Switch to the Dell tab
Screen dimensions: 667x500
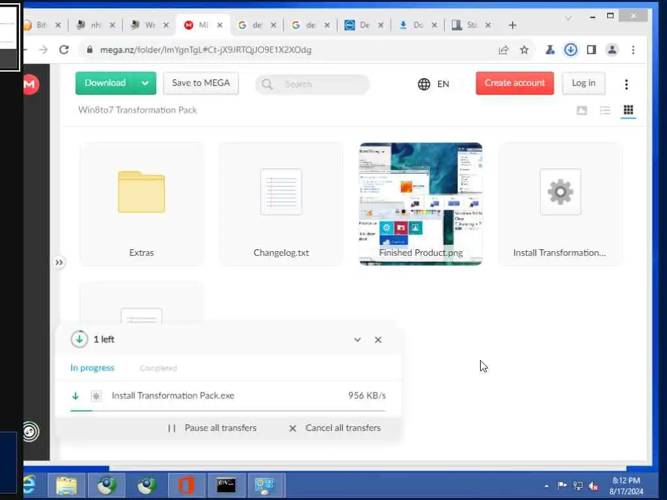[x=364, y=25]
